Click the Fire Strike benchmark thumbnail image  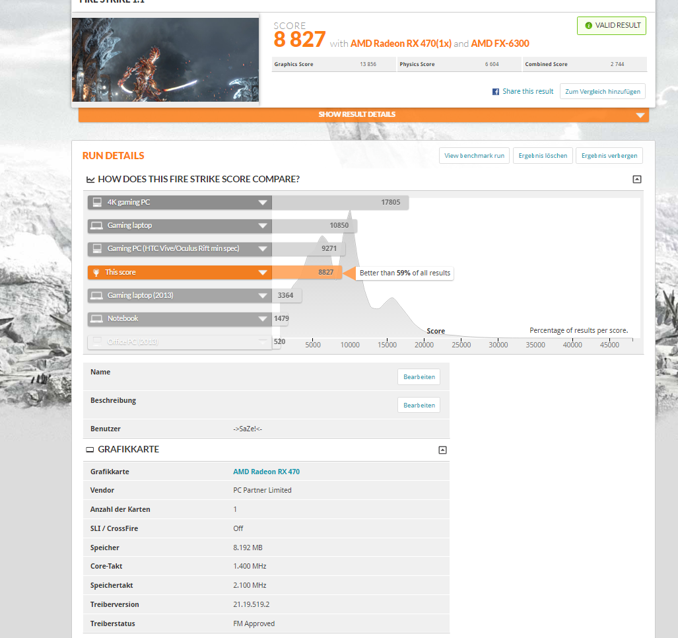point(165,59)
